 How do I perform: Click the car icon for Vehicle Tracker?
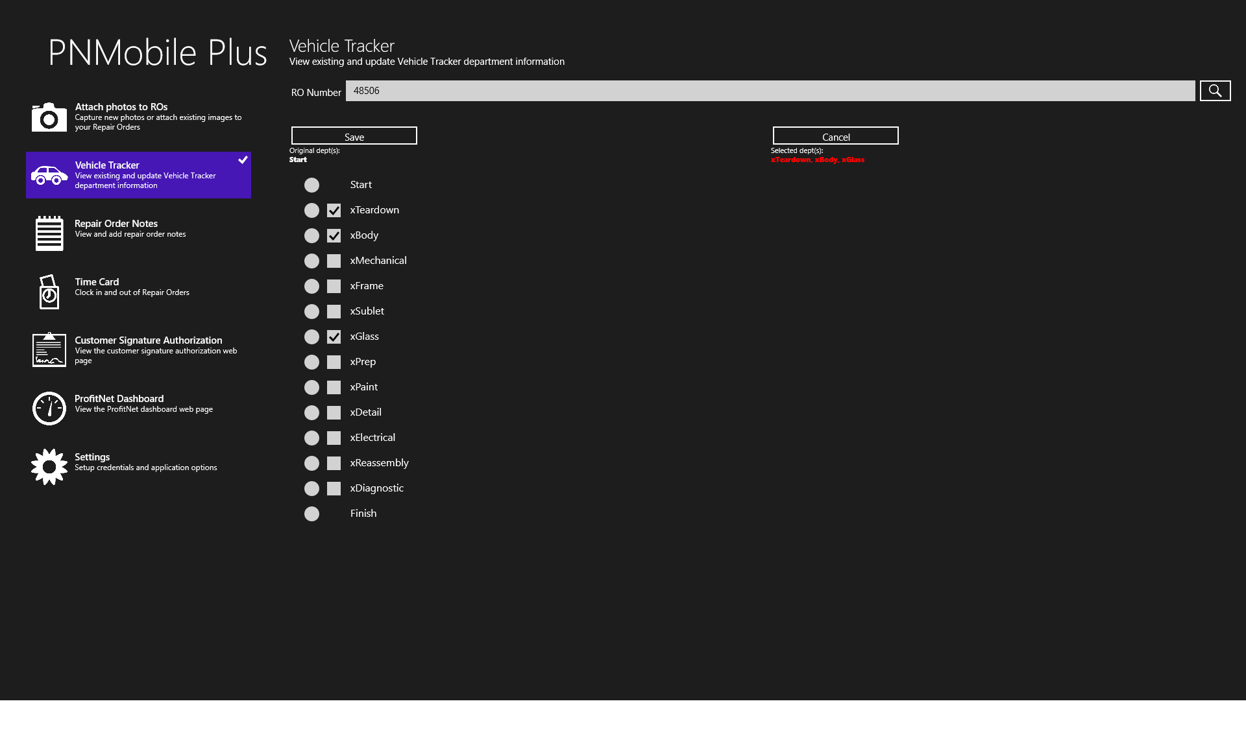[x=49, y=175]
